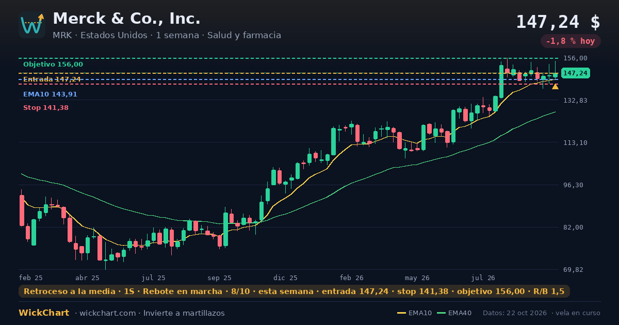
Task: Click the green 147,24 price tag on axis
Action: 575,73
